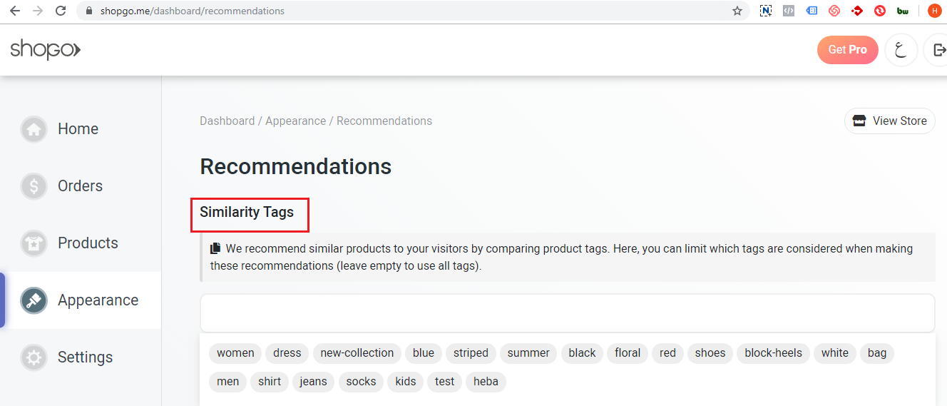Open the bw browser extension
947x406 pixels.
(903, 11)
